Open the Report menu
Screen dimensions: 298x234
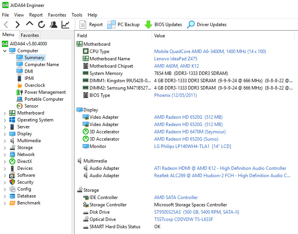click(36, 15)
